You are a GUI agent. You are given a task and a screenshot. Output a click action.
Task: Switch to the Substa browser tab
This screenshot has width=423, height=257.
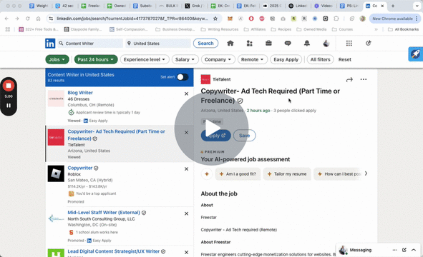(x=142, y=6)
